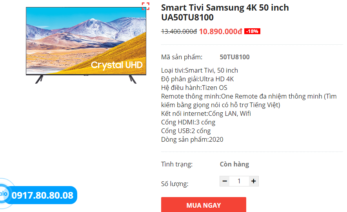Image resolution: width=347 pixels, height=212 pixels.
Task: Click the Dòng sản phẩm 2020 line
Action: (x=192, y=139)
